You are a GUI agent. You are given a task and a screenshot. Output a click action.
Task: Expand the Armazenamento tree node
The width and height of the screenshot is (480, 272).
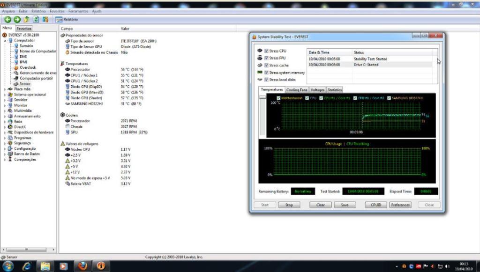coord(5,117)
